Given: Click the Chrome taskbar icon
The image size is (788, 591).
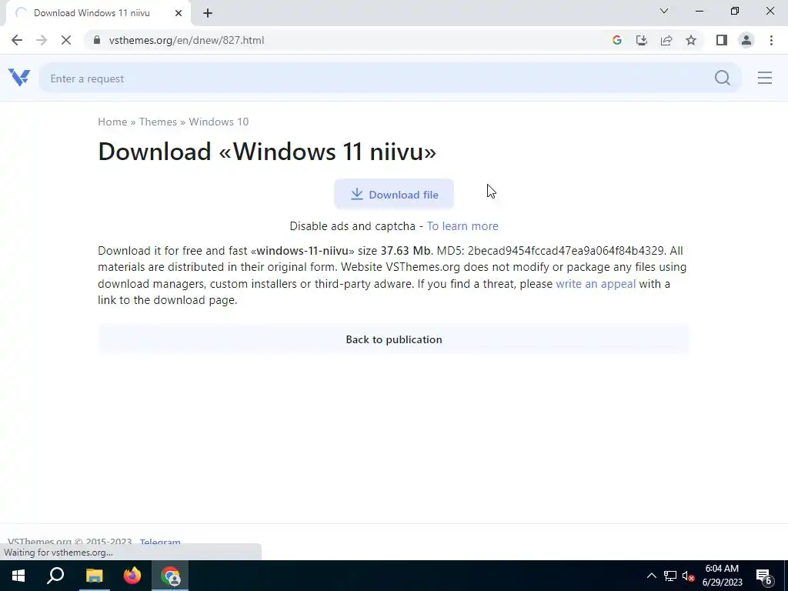Looking at the screenshot, I should click(170, 576).
